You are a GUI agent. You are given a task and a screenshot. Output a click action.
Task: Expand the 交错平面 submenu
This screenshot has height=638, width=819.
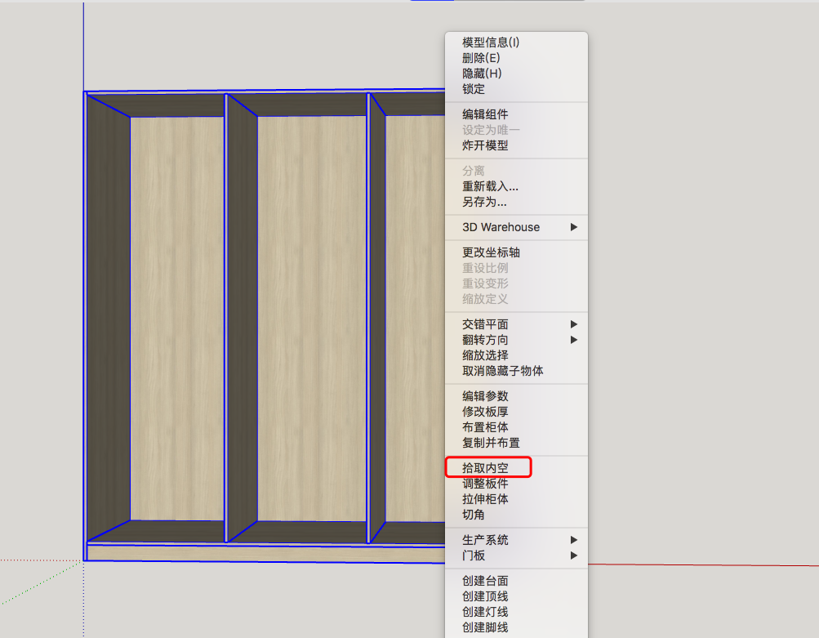(x=485, y=324)
